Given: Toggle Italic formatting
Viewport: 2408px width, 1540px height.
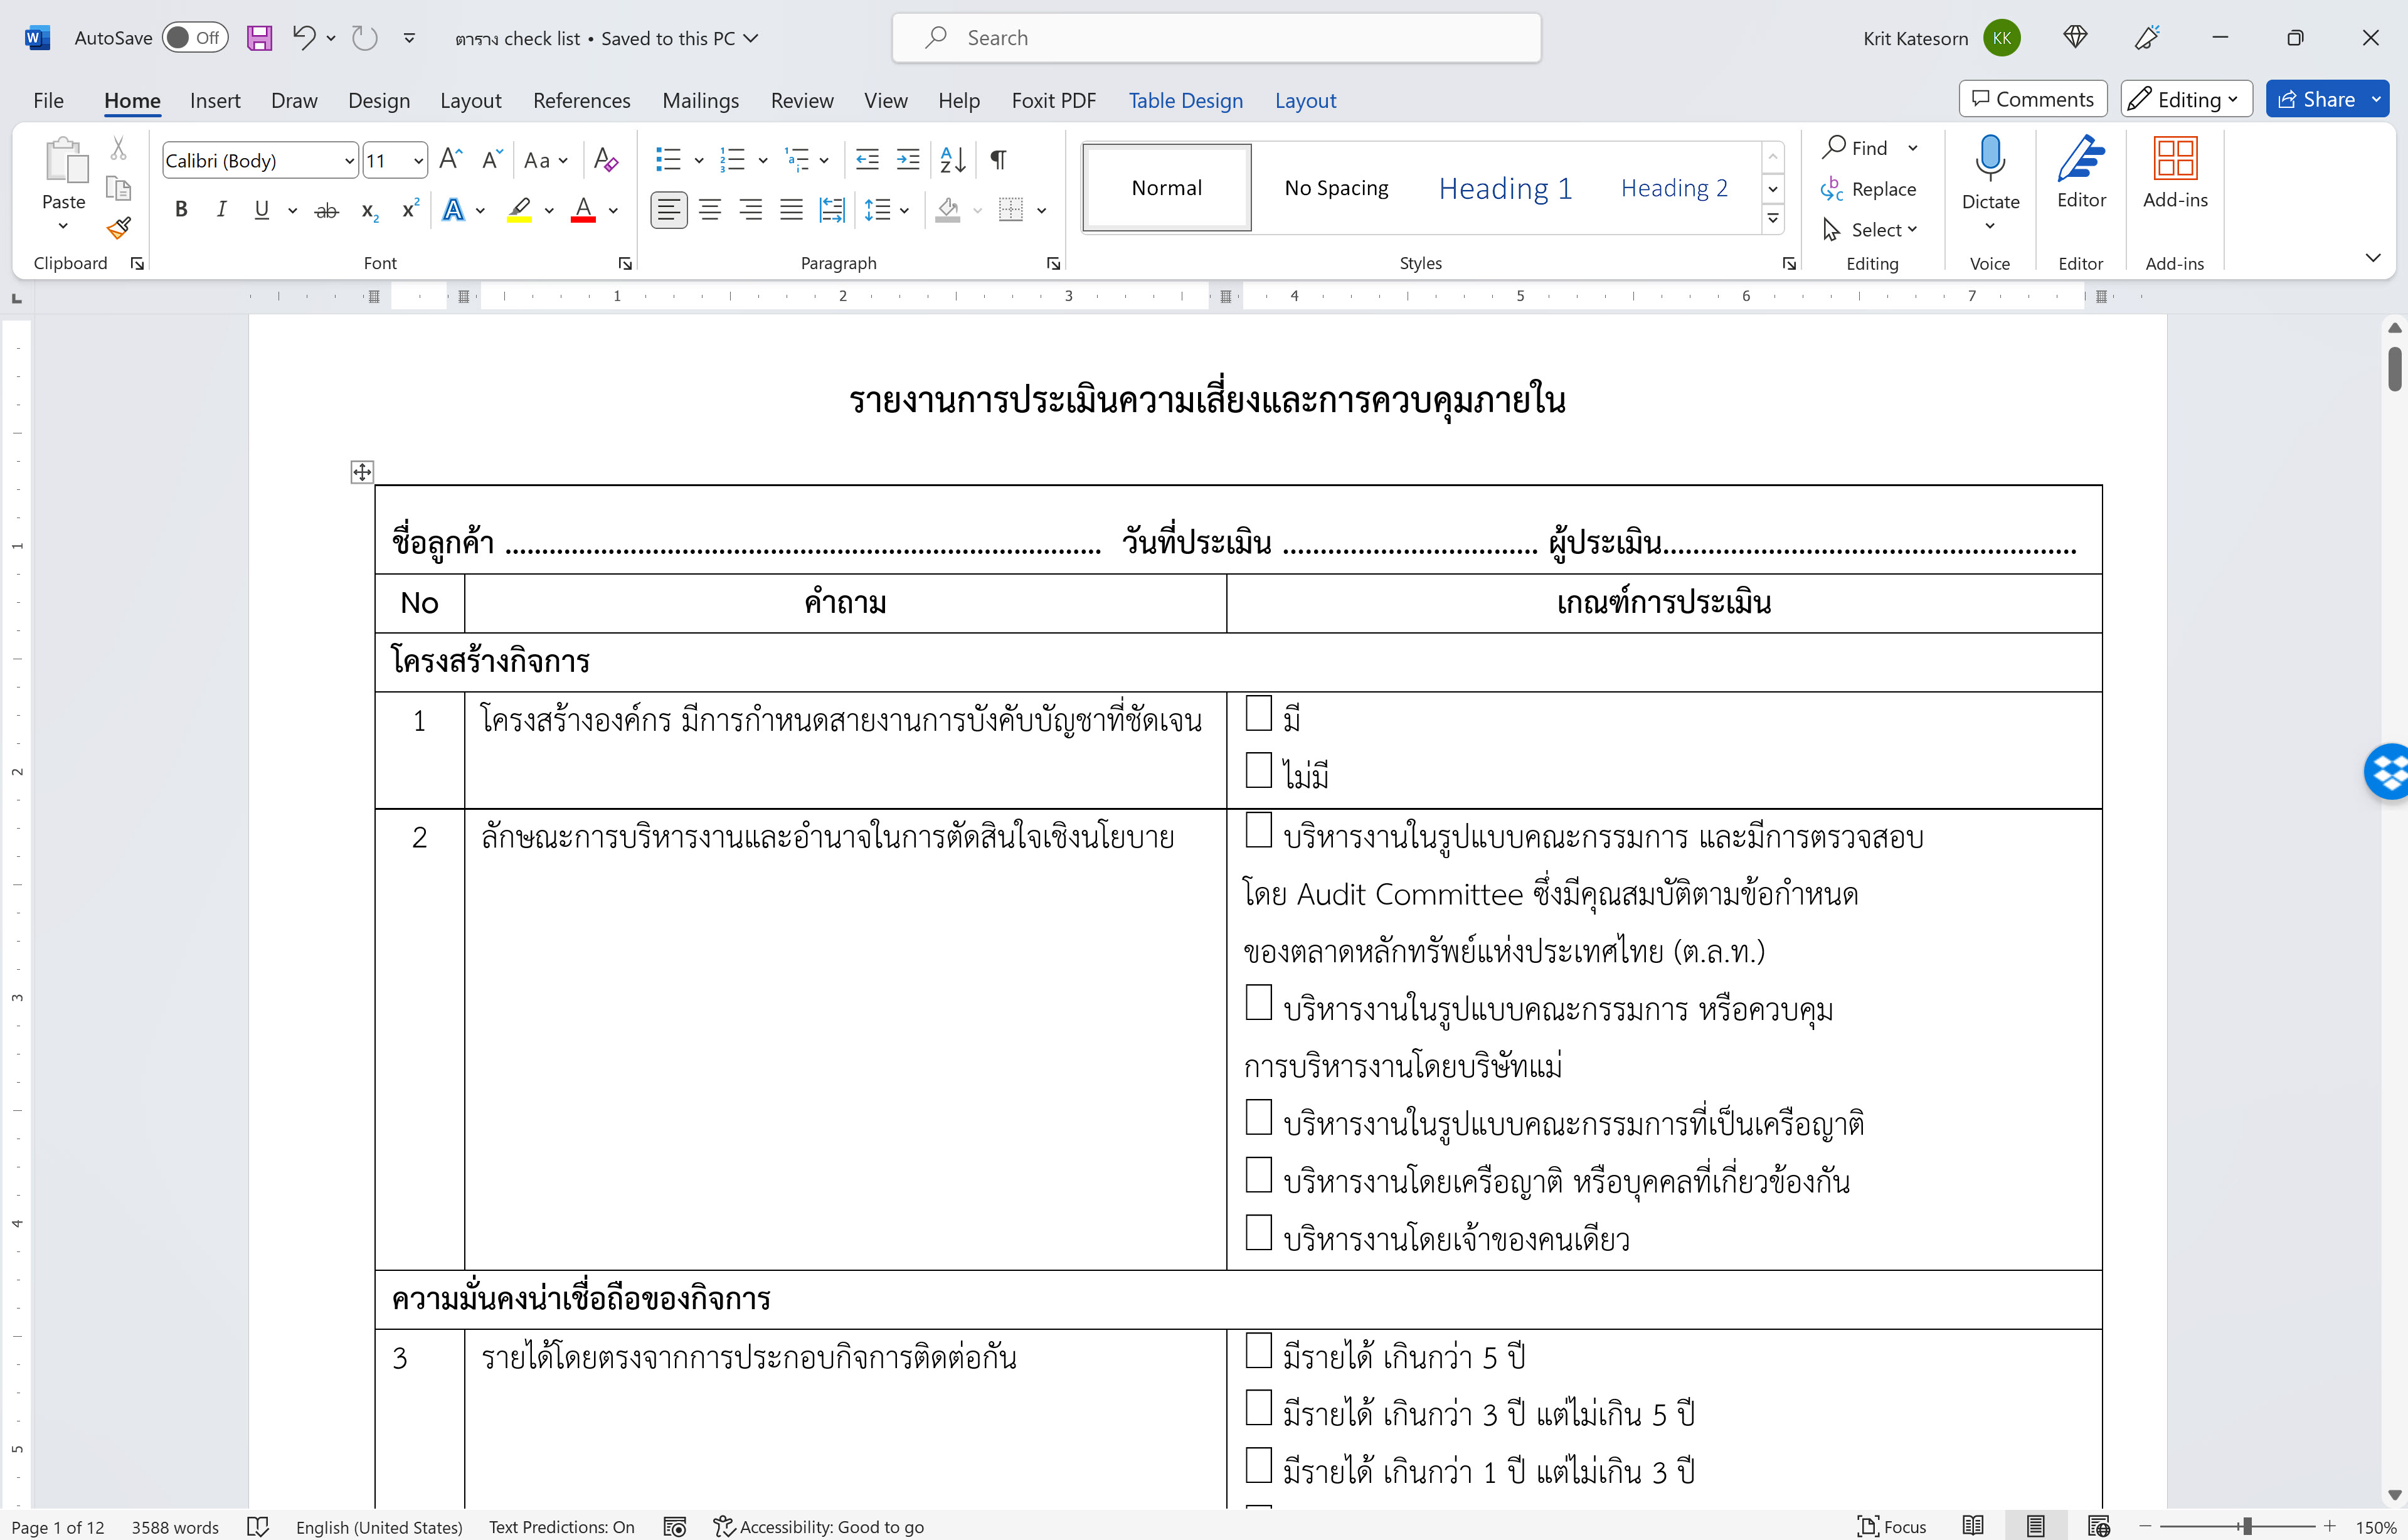Looking at the screenshot, I should 221,210.
